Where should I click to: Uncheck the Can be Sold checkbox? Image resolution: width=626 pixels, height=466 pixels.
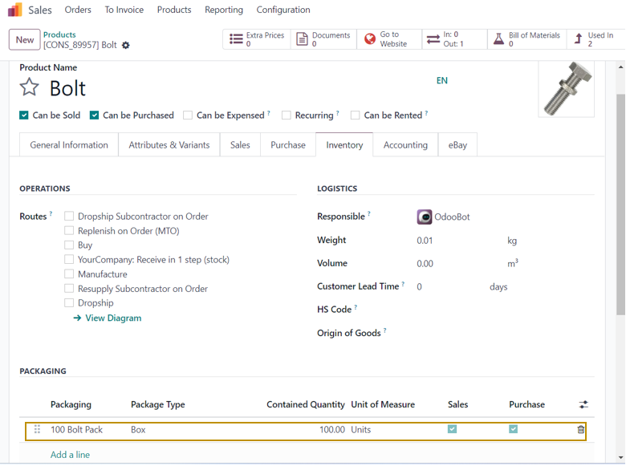[x=24, y=115]
